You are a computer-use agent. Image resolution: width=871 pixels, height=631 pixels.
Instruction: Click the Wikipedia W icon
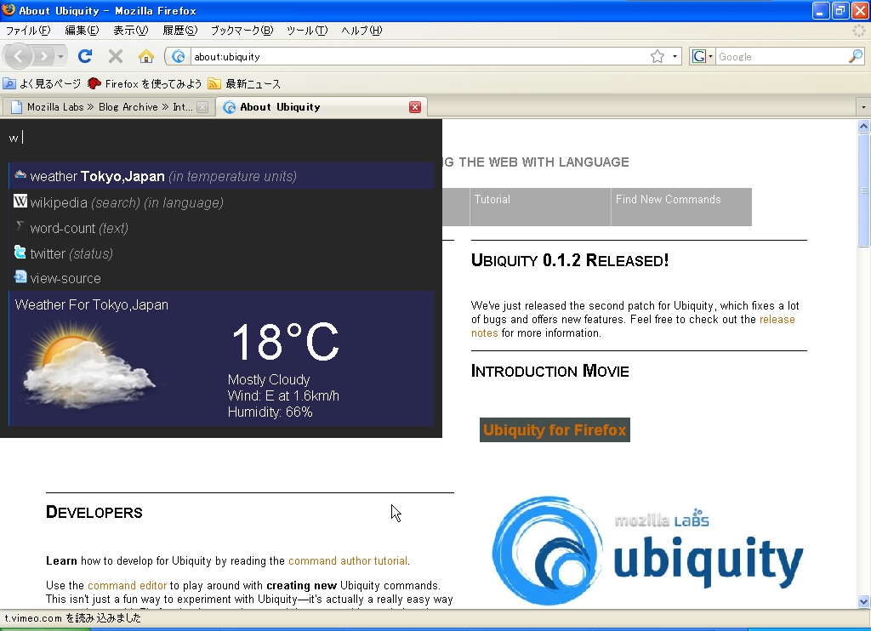pyautogui.click(x=20, y=201)
